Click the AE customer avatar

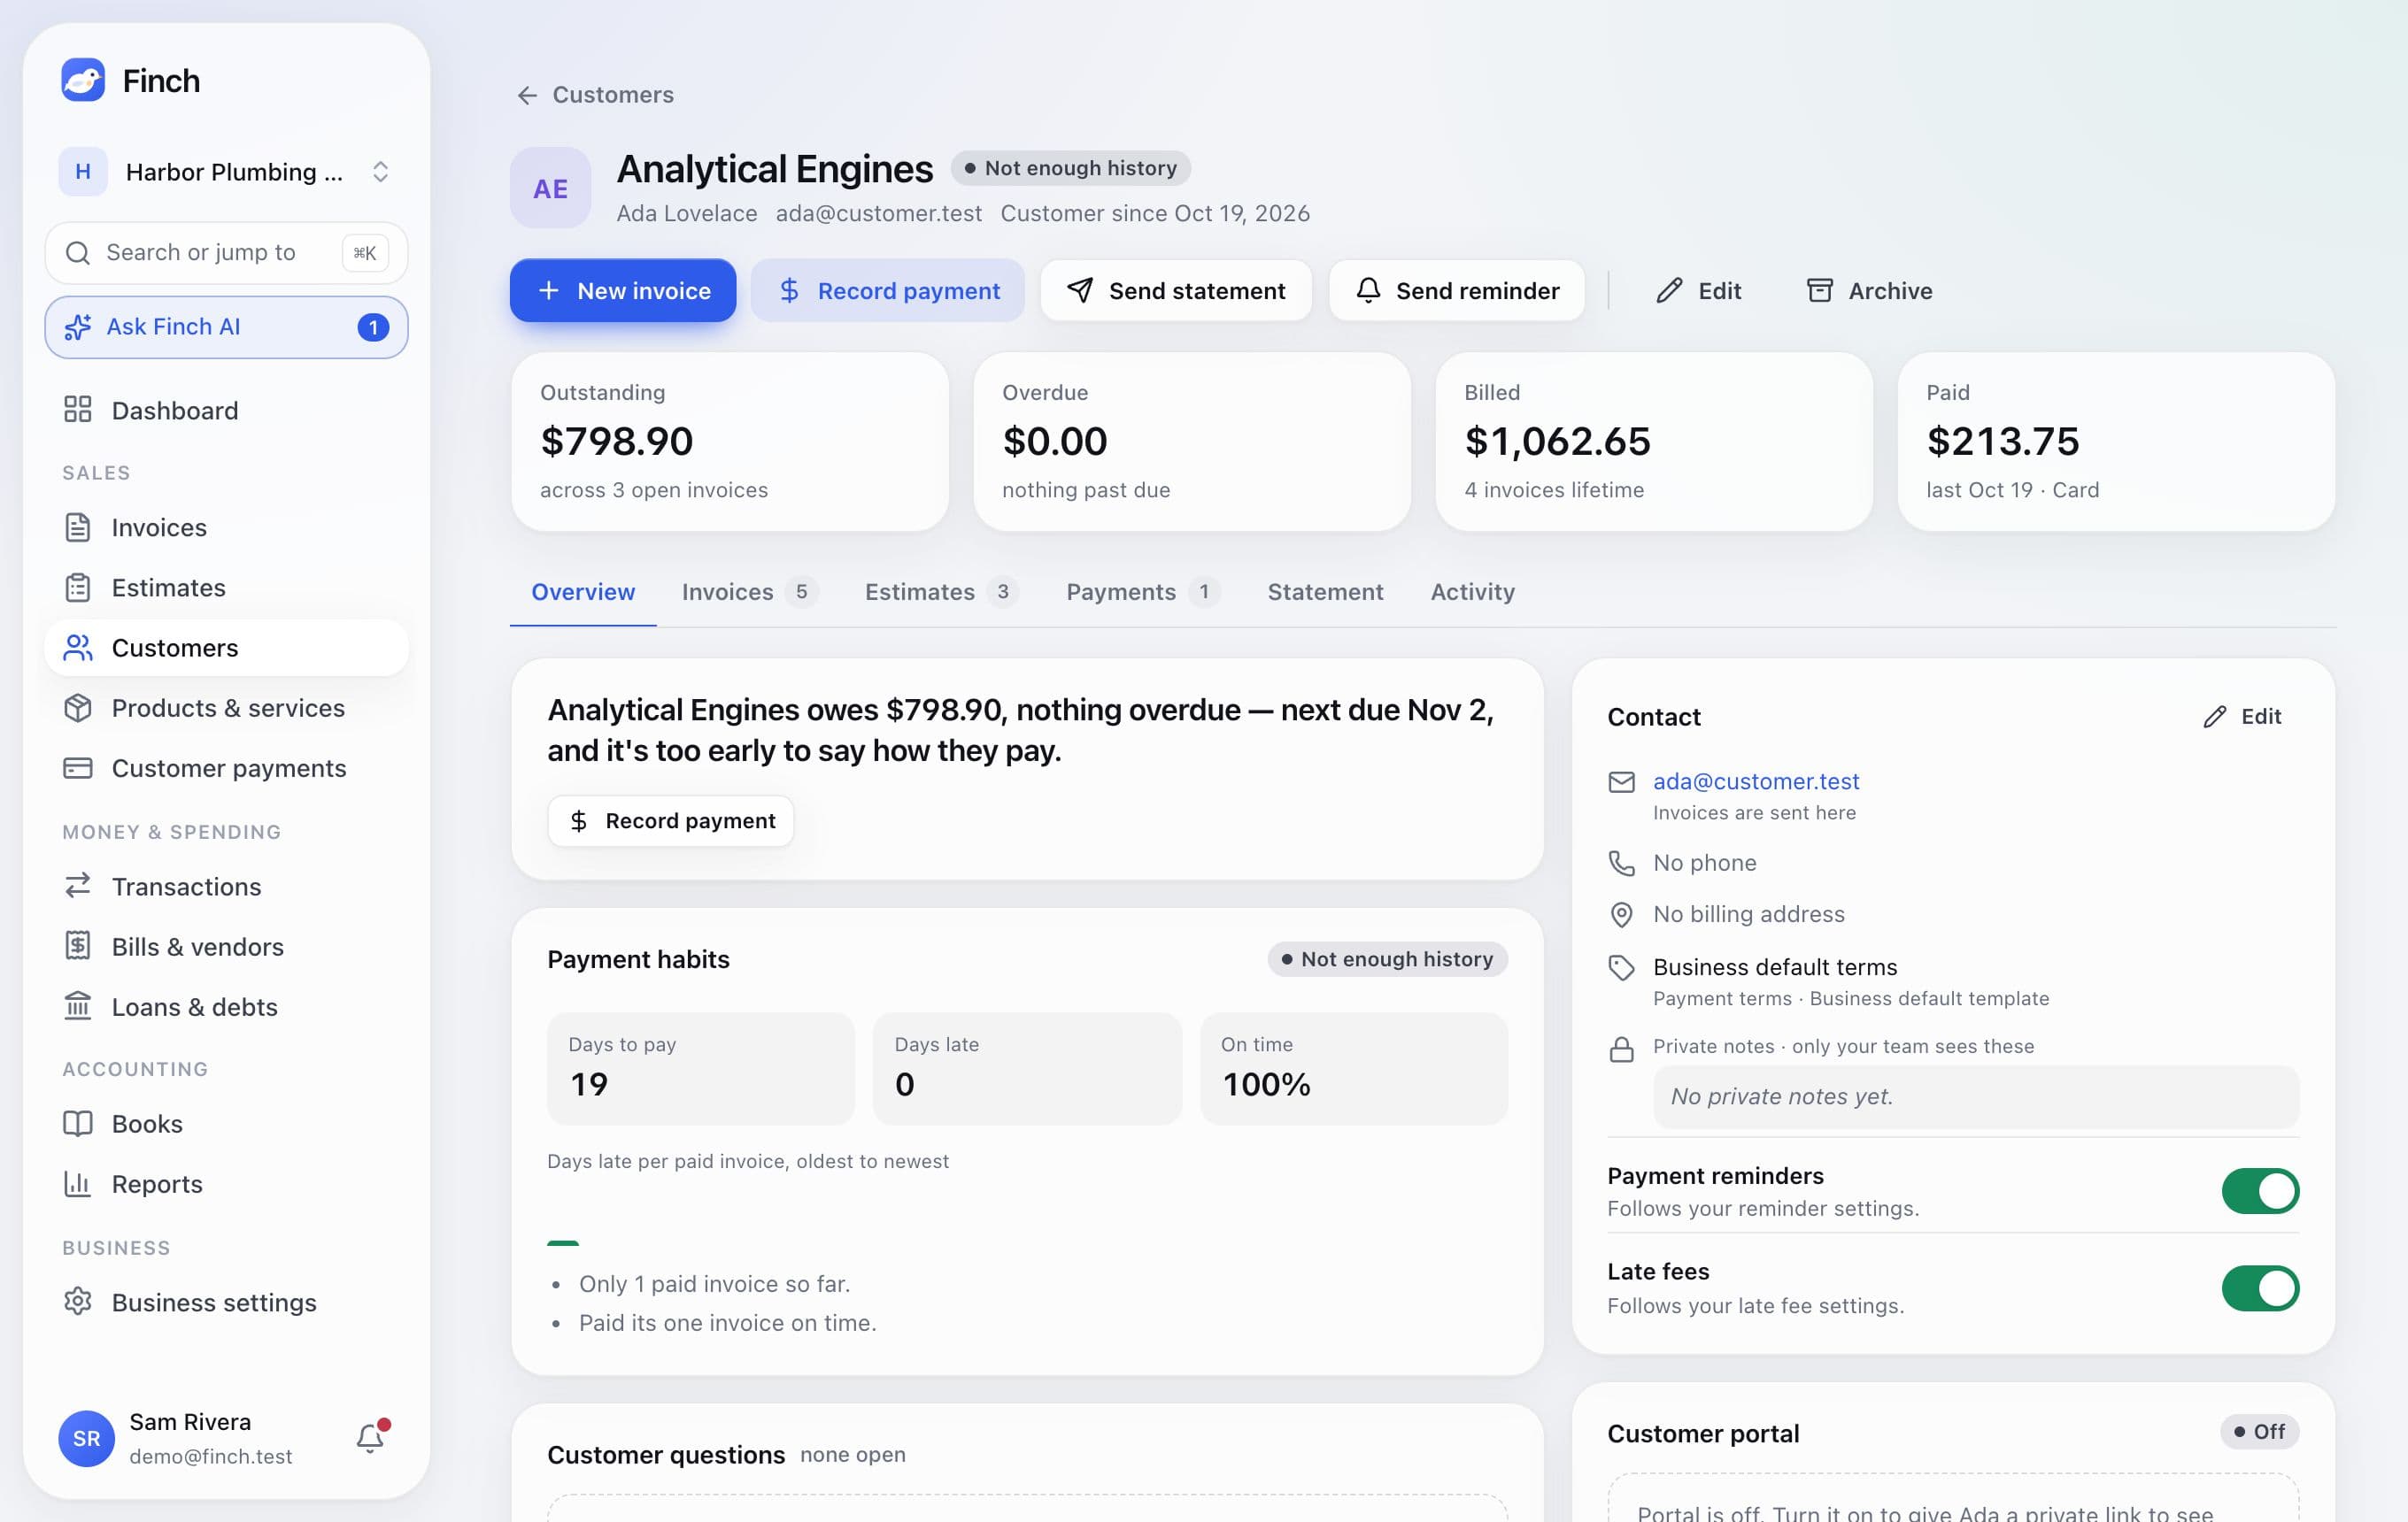550,188
